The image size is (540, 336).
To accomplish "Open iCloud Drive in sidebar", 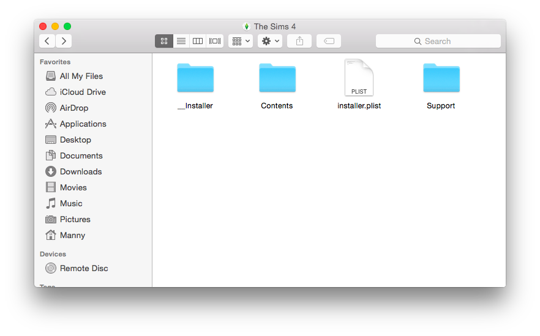I will 93,92.
